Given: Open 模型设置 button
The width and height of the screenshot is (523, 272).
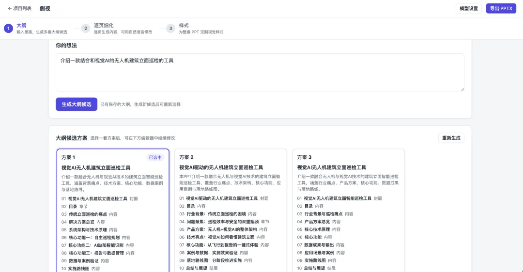Looking at the screenshot, I should point(469,8).
